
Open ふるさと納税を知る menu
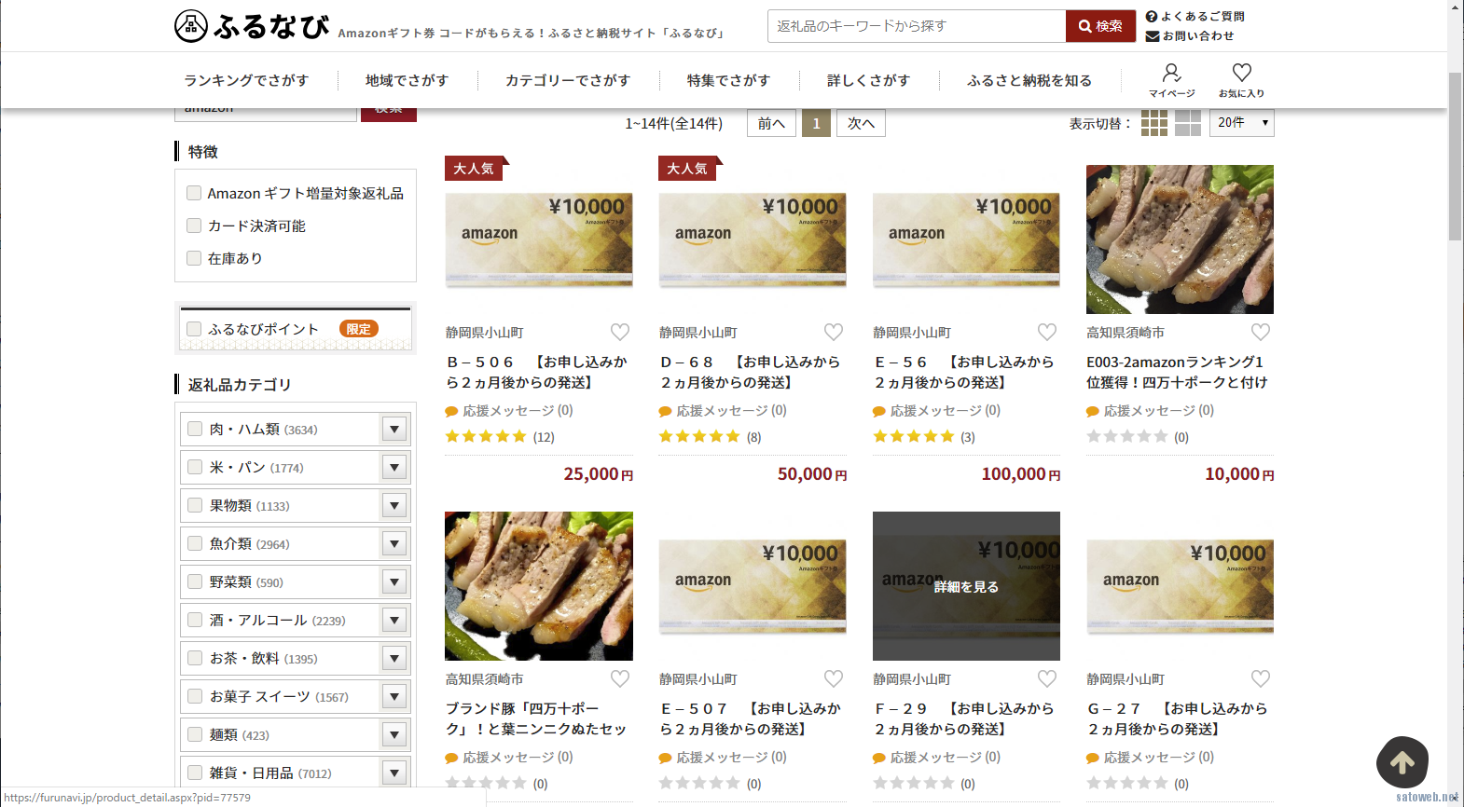[x=1029, y=80]
